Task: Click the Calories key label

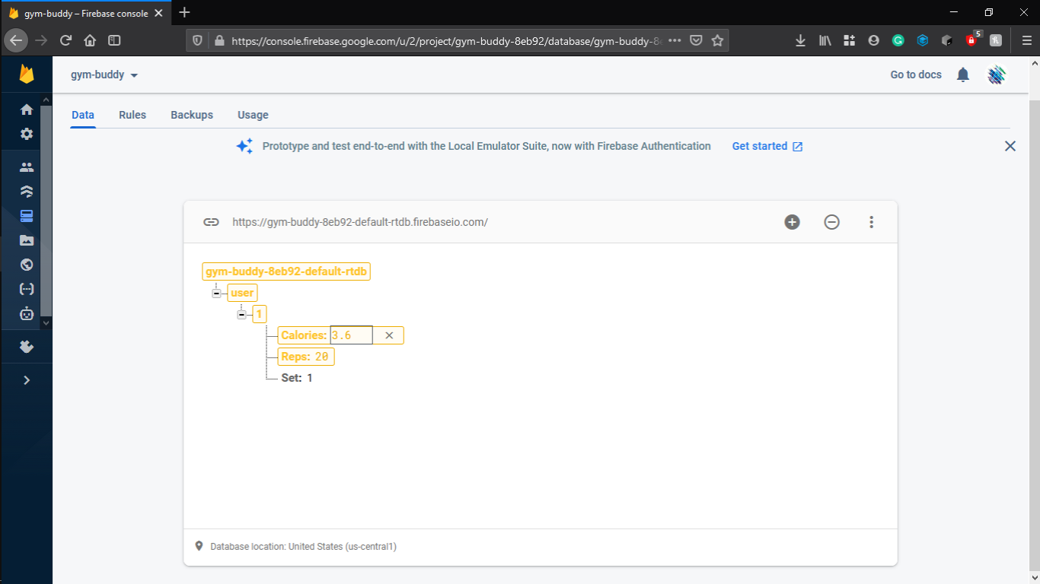Action: tap(304, 335)
